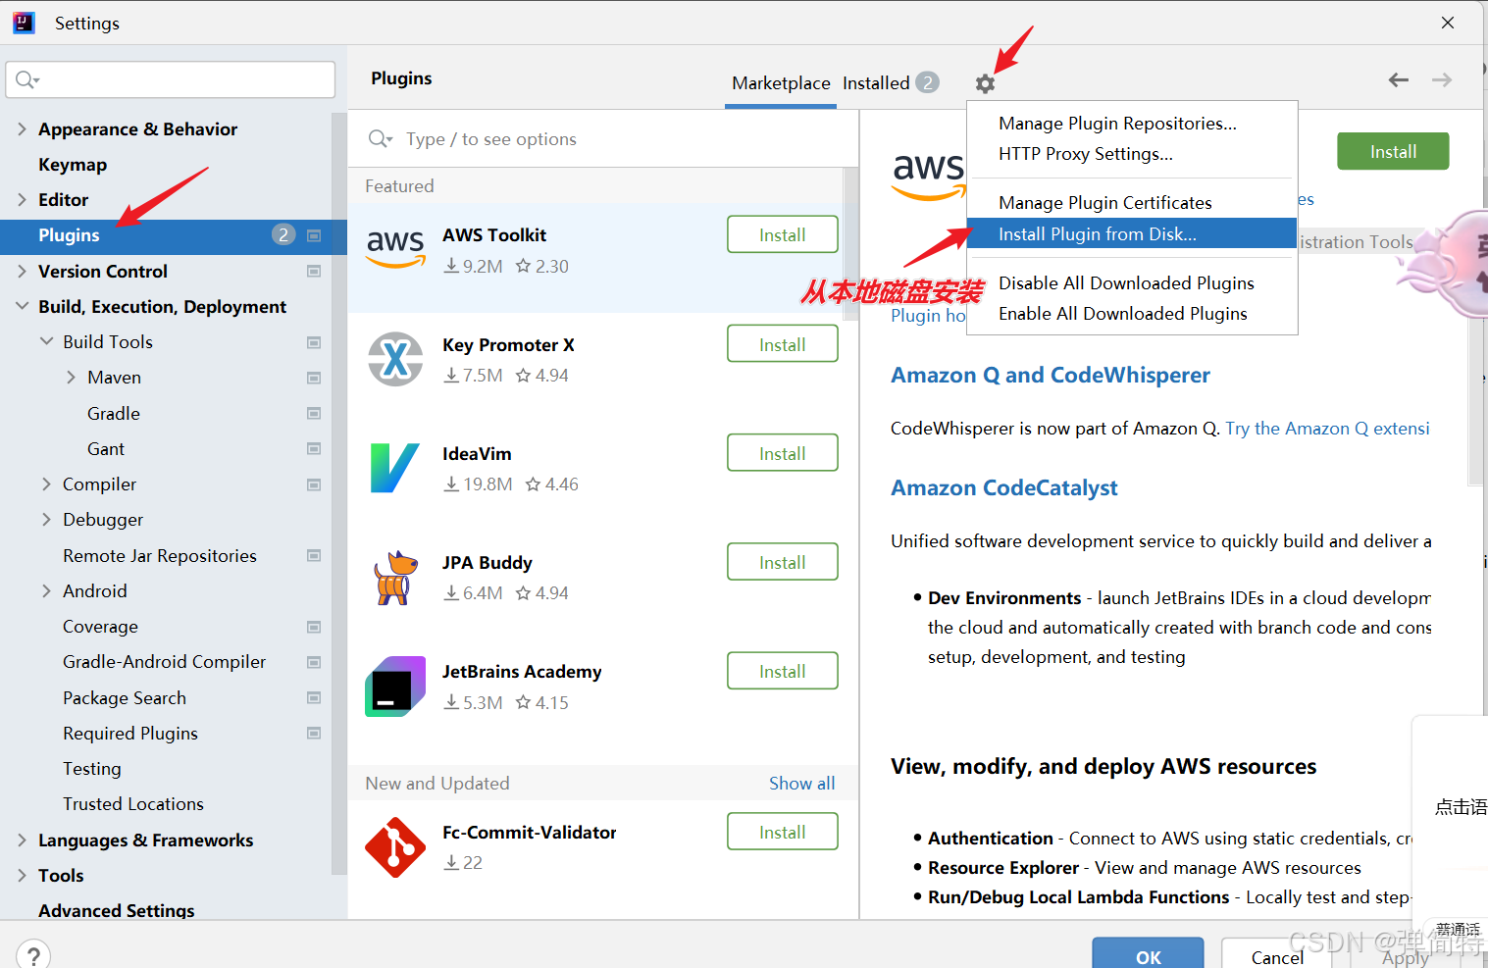
Task: Open Show all for New and Updated
Action: click(x=801, y=784)
